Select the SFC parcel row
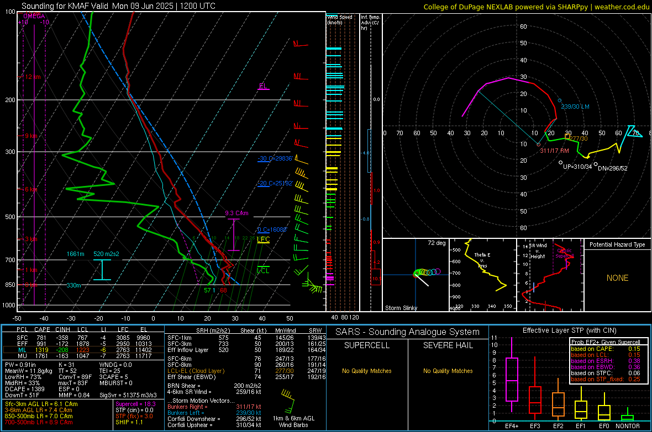This screenshot has height=432, width=652. (83, 338)
